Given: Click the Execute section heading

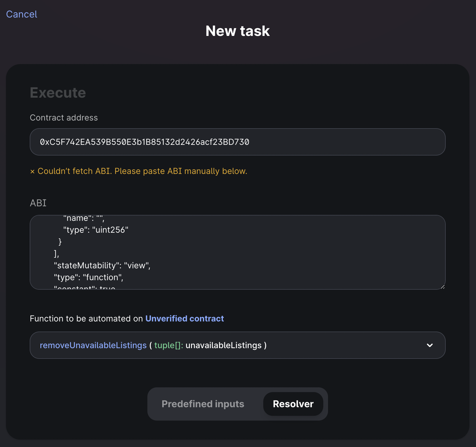Looking at the screenshot, I should point(58,93).
